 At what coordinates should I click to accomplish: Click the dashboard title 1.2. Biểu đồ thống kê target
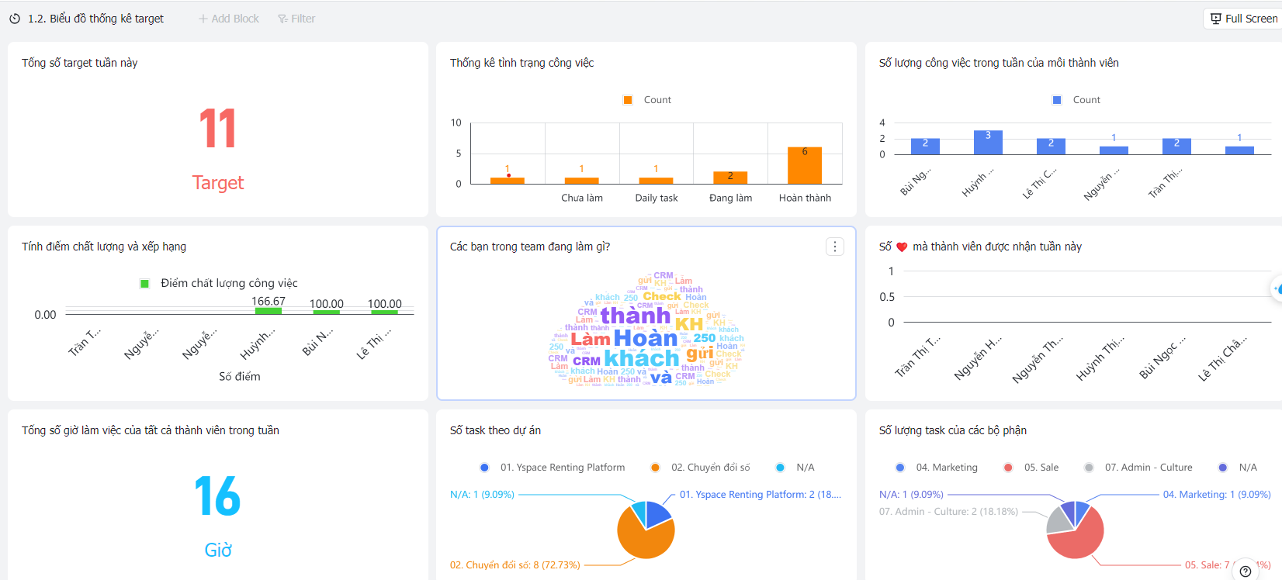coord(96,19)
